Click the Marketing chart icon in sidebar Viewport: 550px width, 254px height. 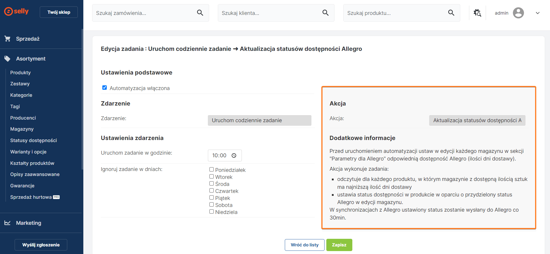coord(8,223)
